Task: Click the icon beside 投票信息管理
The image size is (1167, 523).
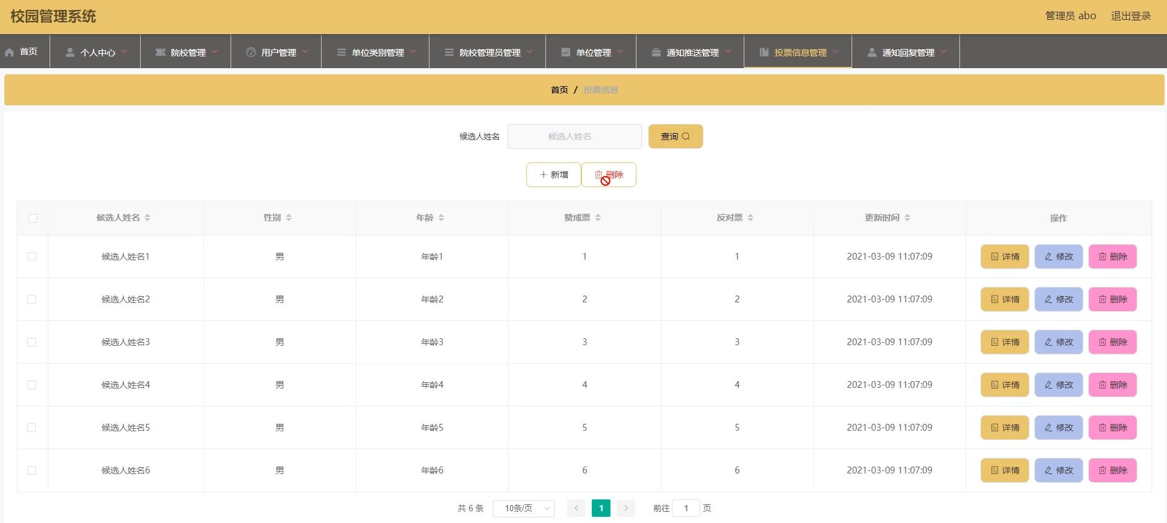Action: [764, 52]
